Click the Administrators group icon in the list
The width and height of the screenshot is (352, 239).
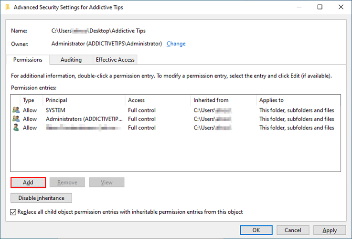pos(16,119)
